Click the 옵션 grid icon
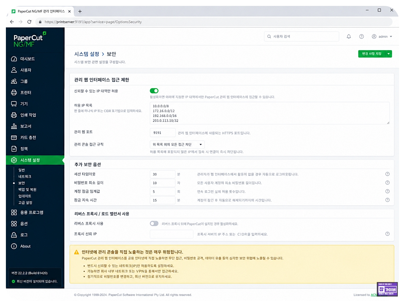This screenshot has height=307, width=405. pyautogui.click(x=14, y=224)
